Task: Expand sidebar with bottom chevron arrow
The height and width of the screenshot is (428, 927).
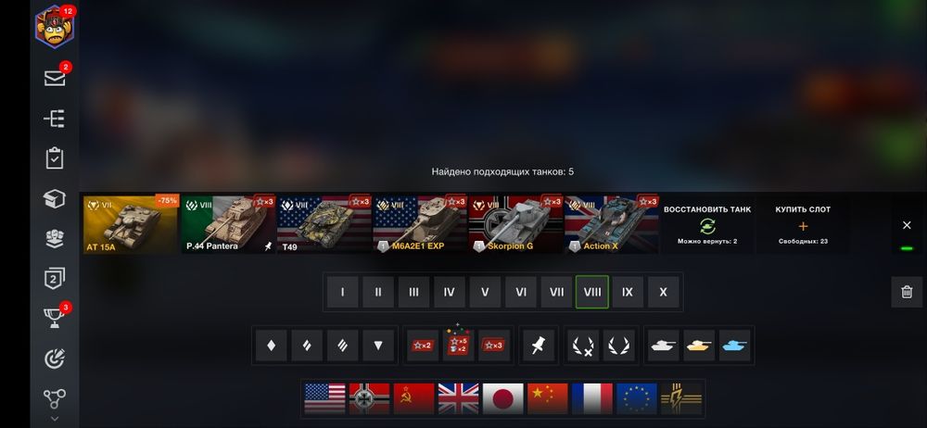Action: pos(55,419)
